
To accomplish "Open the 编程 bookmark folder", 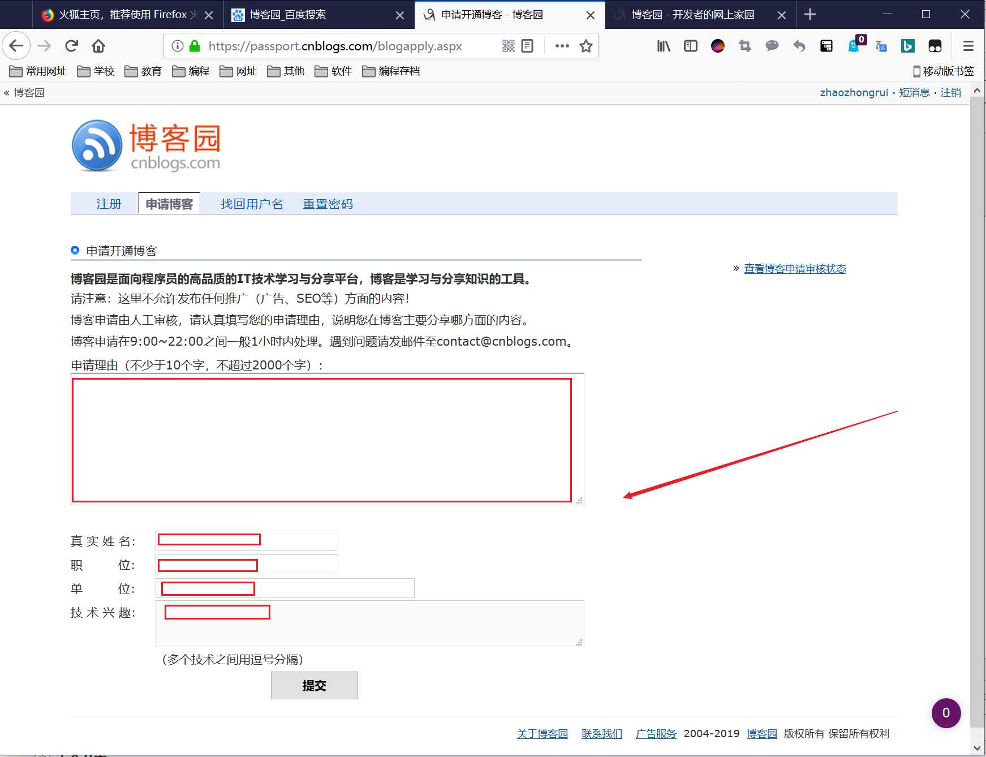I will [191, 71].
